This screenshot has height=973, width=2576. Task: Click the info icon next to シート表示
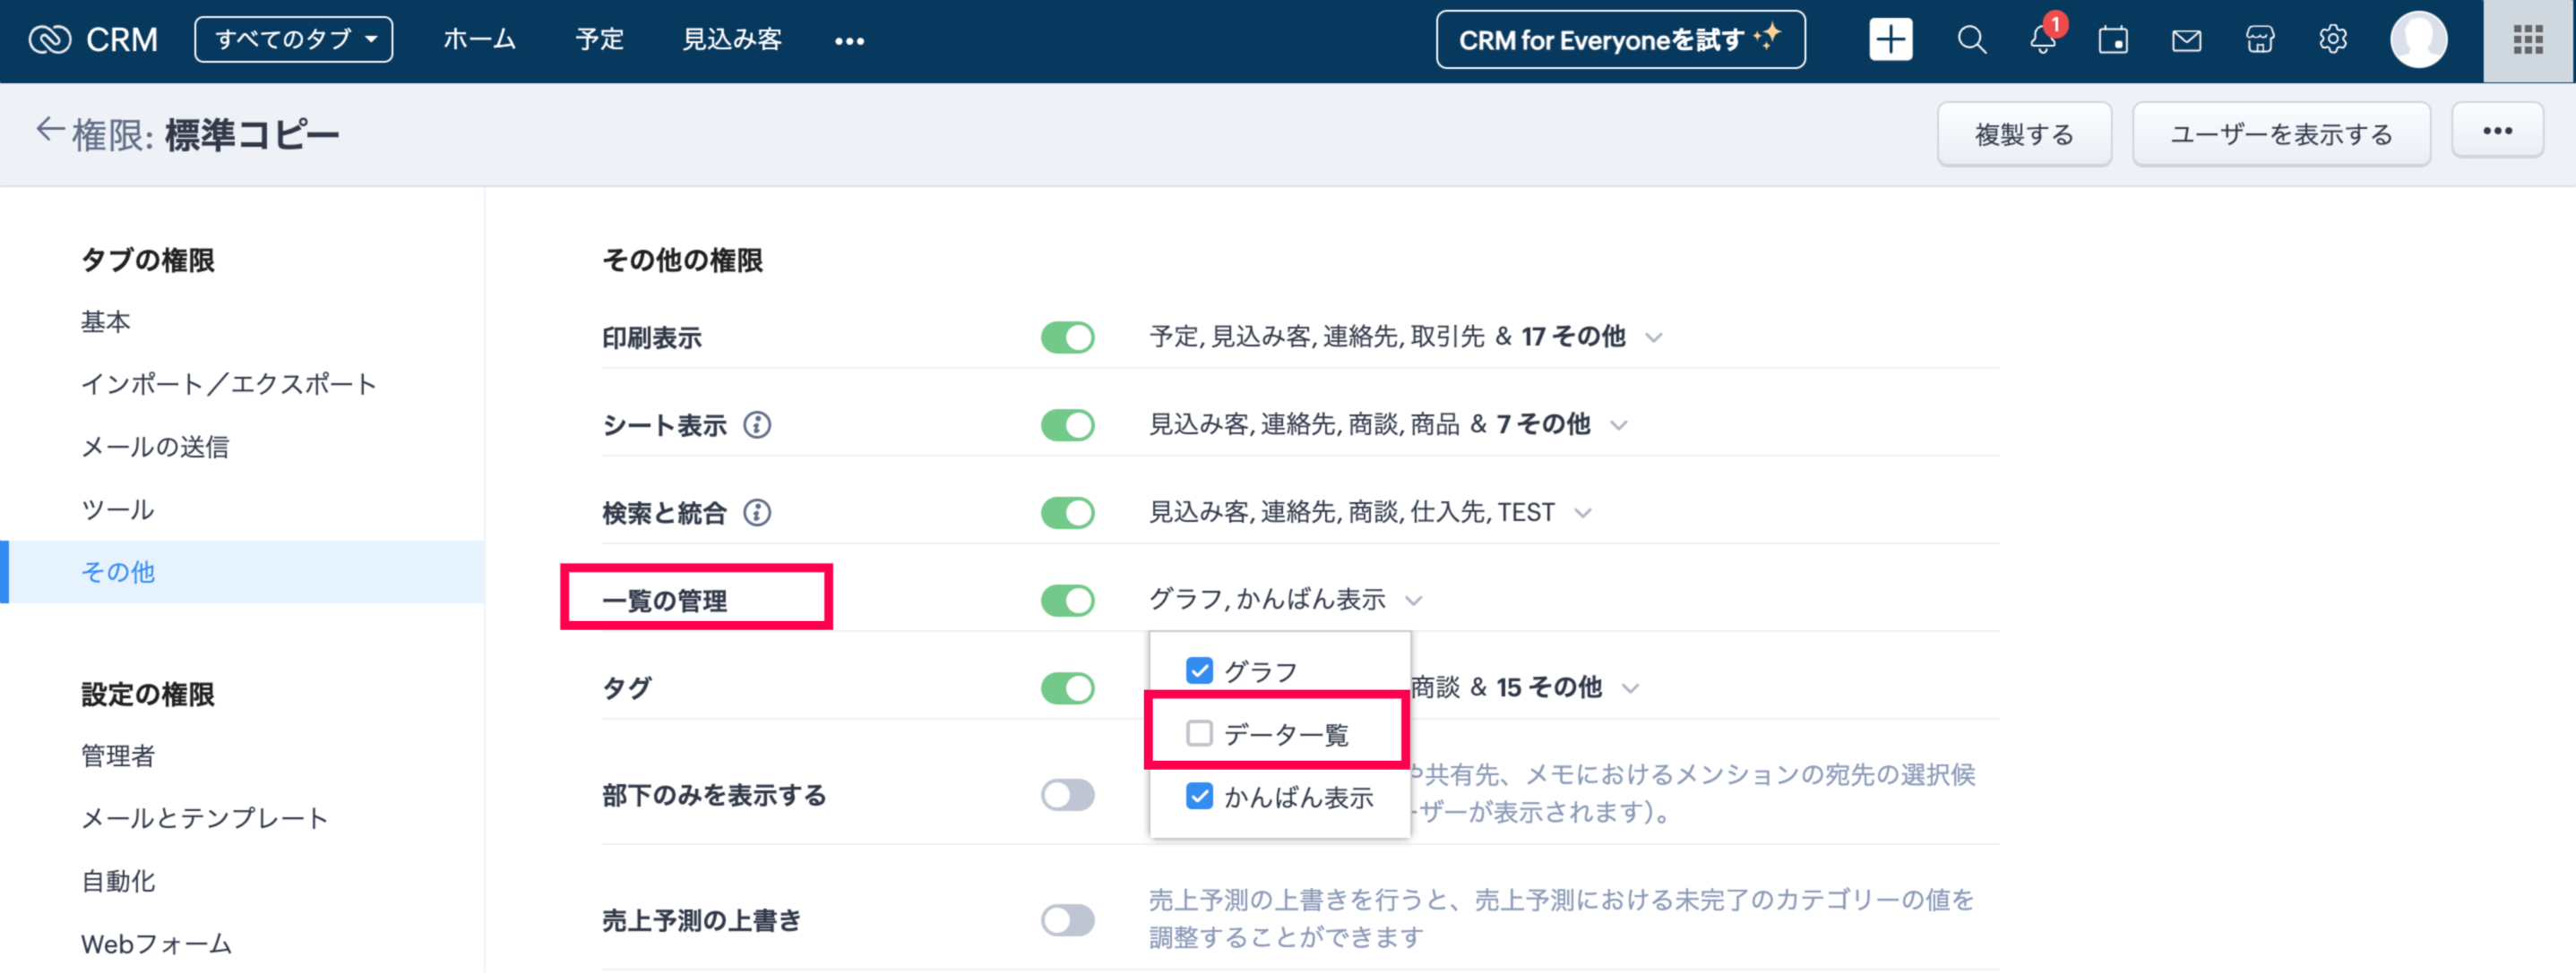(757, 425)
